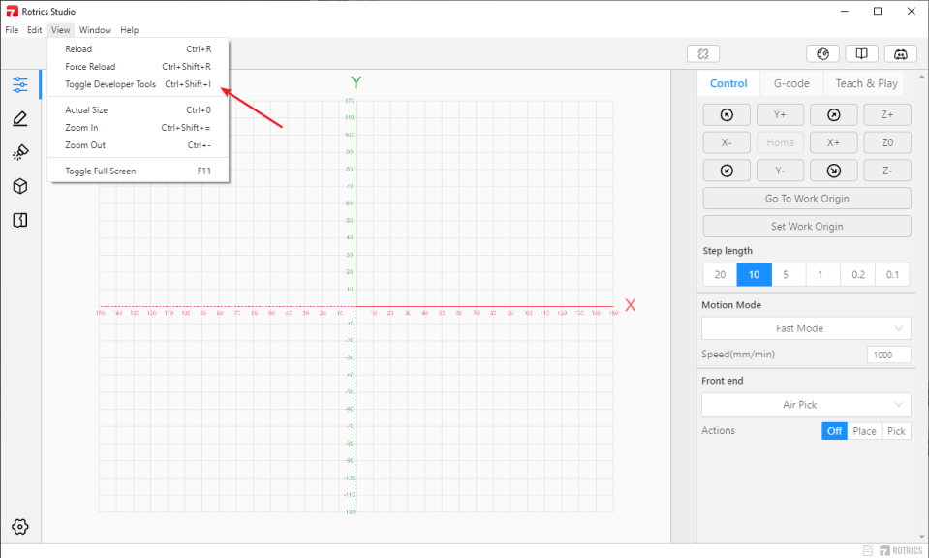The image size is (929, 558).
Task: Close the open View menu
Action: tap(60, 30)
